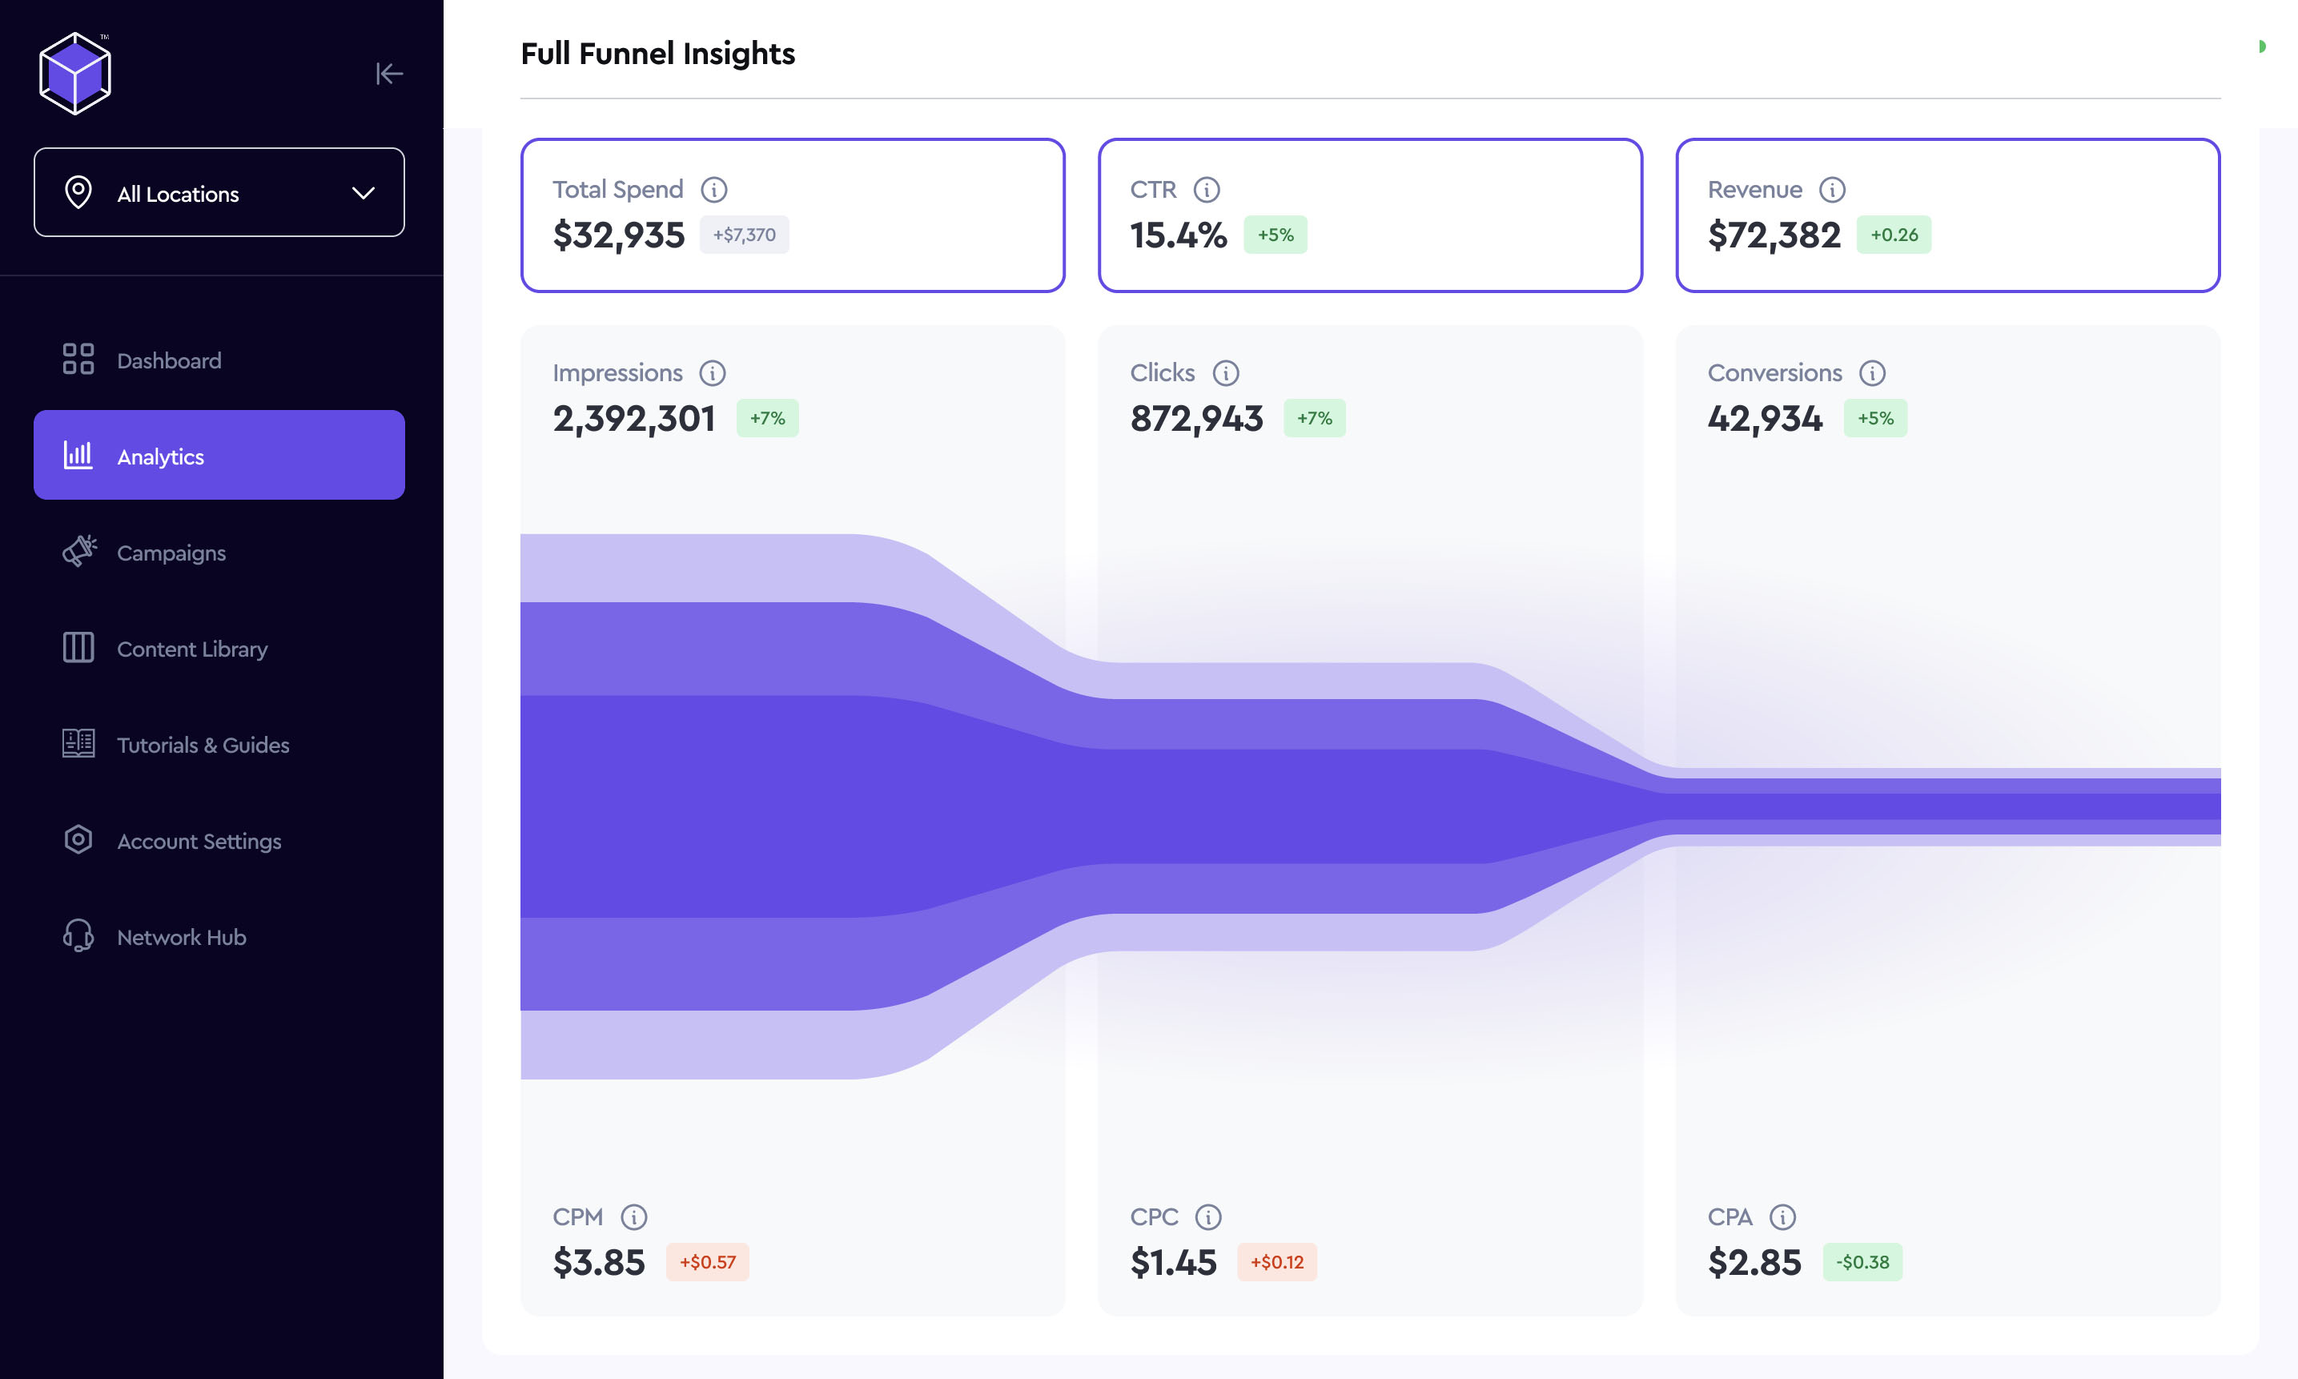Open the All Locations dropdown

(219, 192)
